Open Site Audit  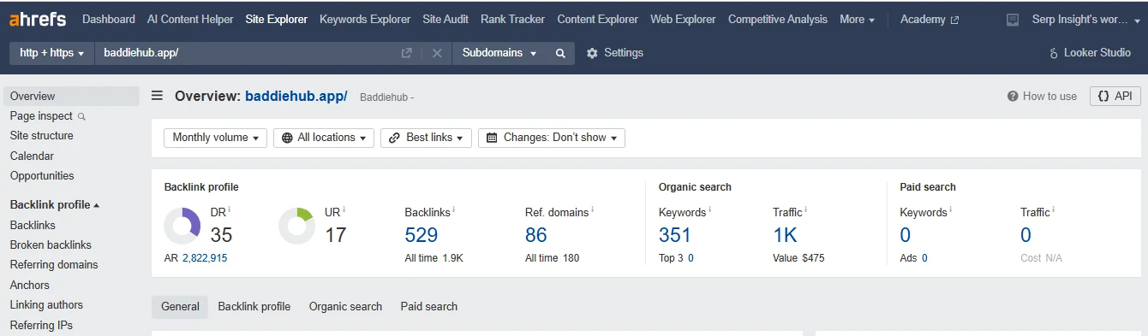tap(445, 19)
